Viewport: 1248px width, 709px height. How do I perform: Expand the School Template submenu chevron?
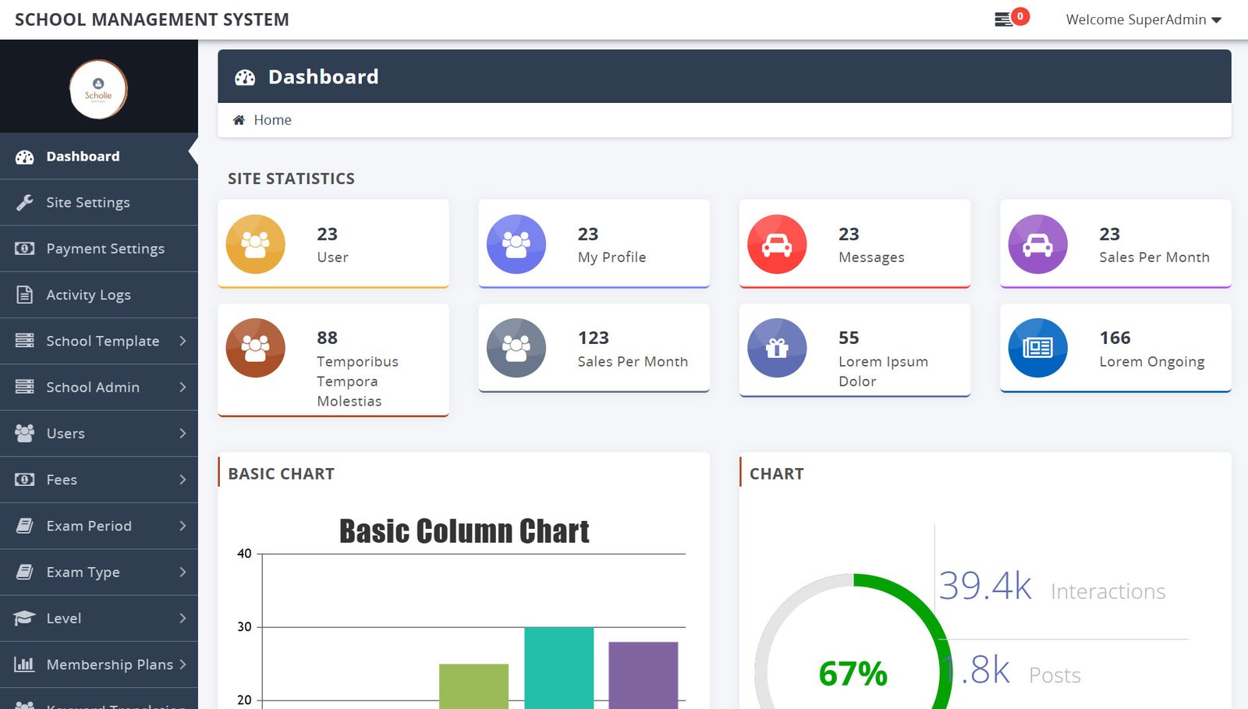tap(183, 341)
